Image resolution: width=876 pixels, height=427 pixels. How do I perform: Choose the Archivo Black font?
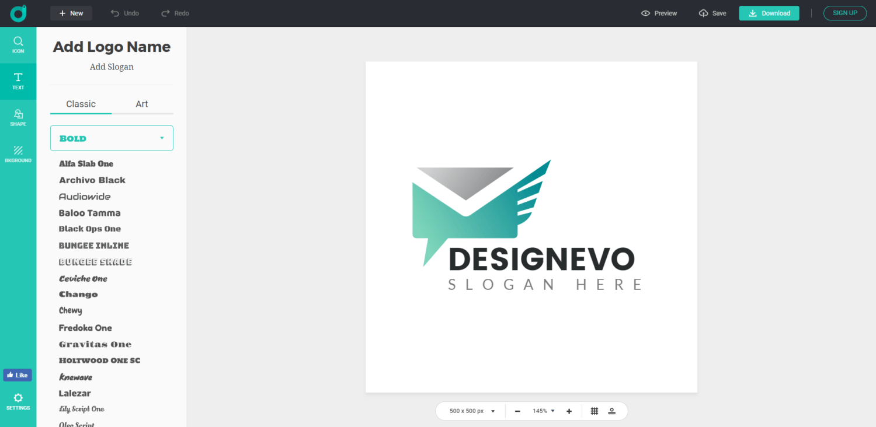tap(92, 180)
